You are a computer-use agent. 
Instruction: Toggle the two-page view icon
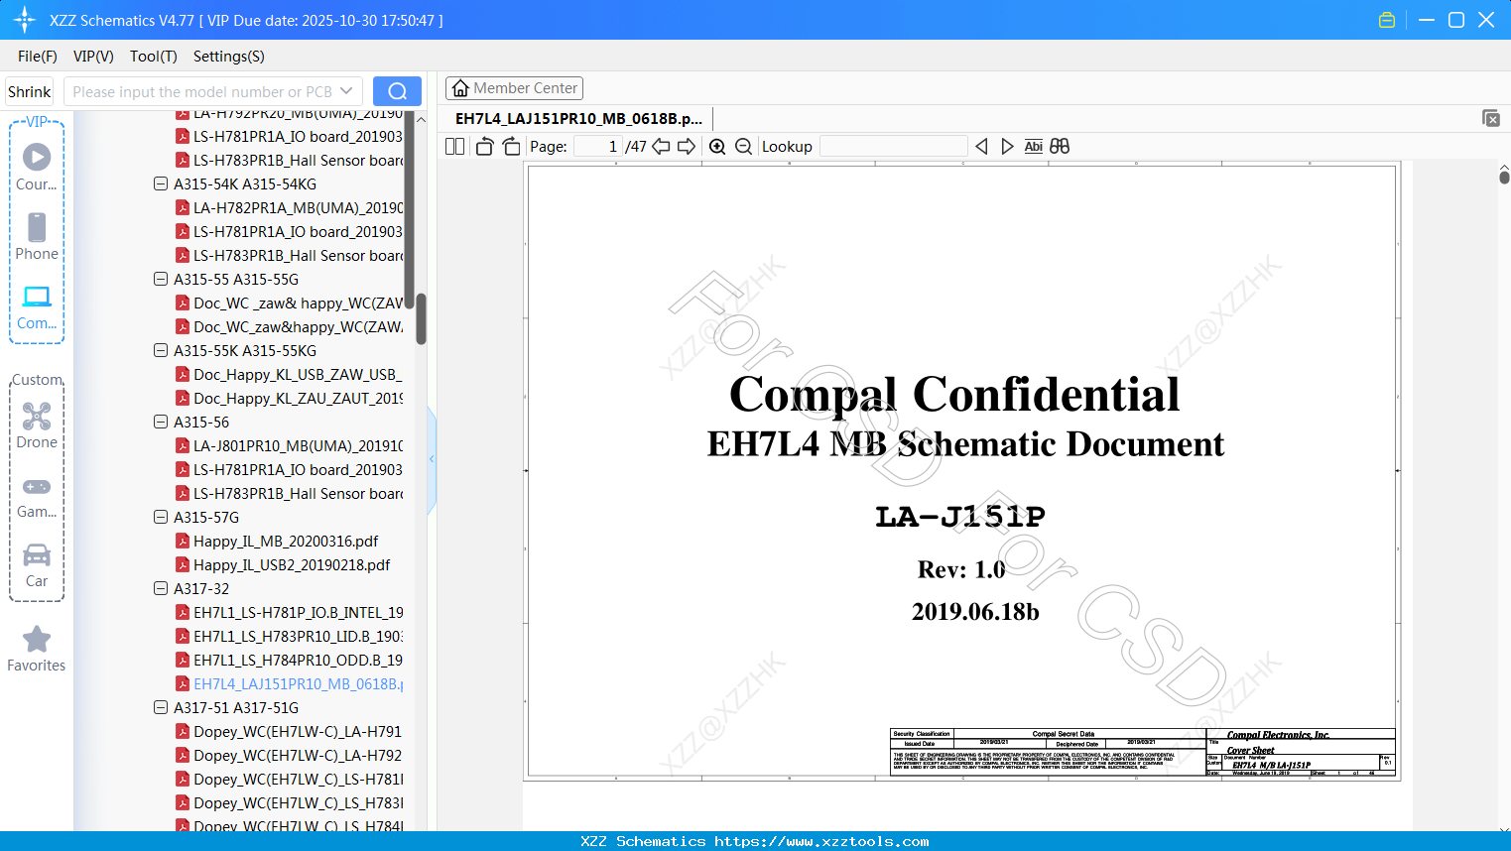[455, 147]
